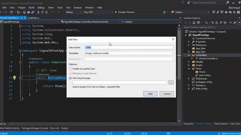This screenshot has height=135, width=241.
Task: Collapse the namespace code block
Action: tap(20, 51)
